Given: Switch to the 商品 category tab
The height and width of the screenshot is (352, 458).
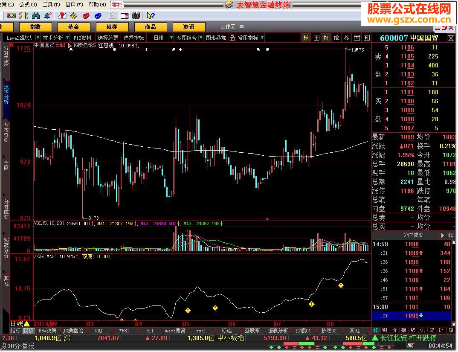Looking at the screenshot, I should pos(151,26).
